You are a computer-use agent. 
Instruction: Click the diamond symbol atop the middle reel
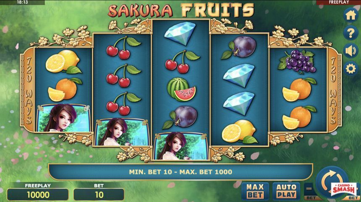pyautogui.click(x=180, y=33)
